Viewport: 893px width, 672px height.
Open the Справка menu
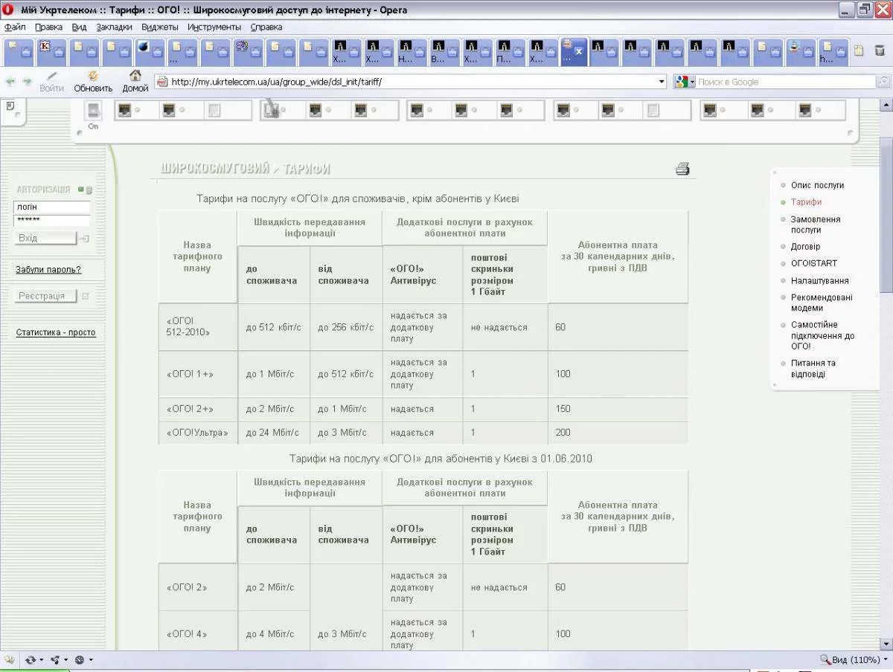[266, 27]
